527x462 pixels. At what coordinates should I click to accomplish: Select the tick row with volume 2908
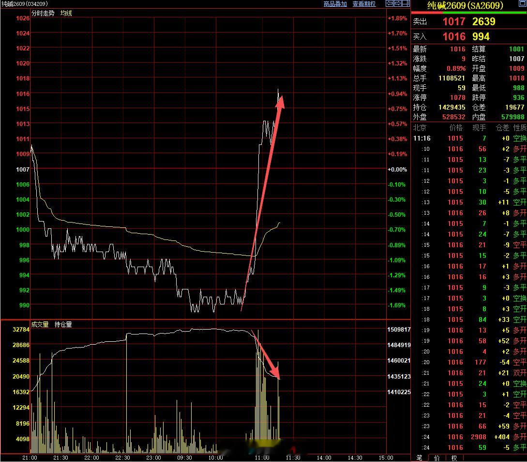point(469,437)
